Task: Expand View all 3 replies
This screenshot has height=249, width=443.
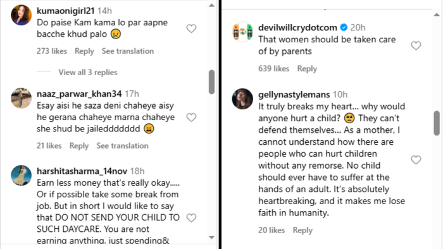Action: pyautogui.click(x=88, y=72)
